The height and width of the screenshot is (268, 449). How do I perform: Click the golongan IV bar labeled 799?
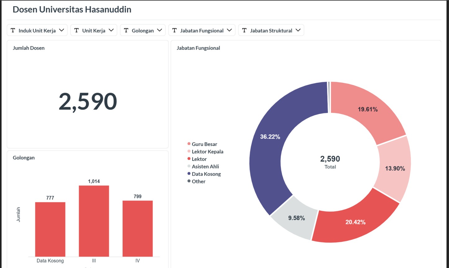(137, 229)
